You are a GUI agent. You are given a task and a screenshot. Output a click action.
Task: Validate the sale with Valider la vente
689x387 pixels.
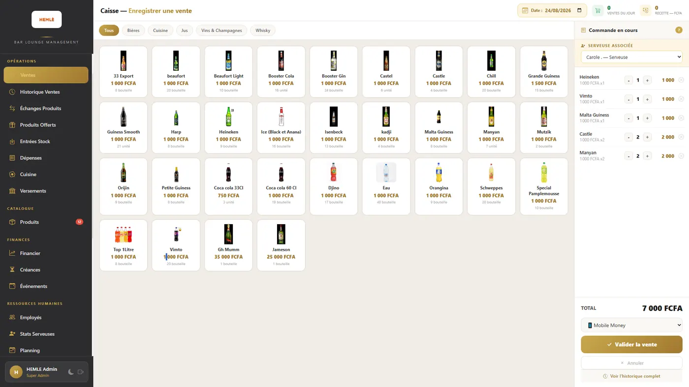pyautogui.click(x=631, y=344)
